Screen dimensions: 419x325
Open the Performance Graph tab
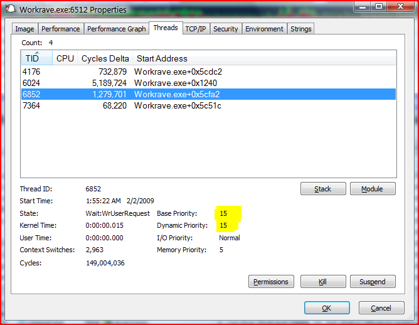(116, 29)
